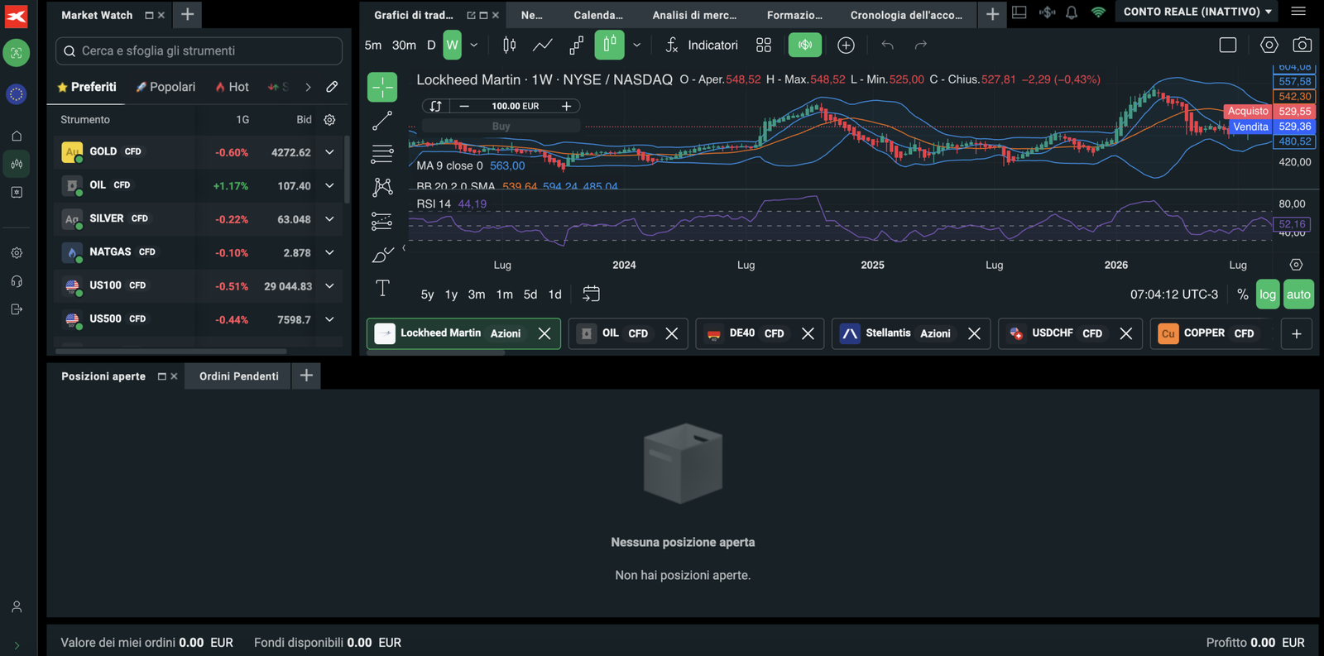Expand the NATGAS instrument row
1324x656 pixels.
pyautogui.click(x=329, y=252)
